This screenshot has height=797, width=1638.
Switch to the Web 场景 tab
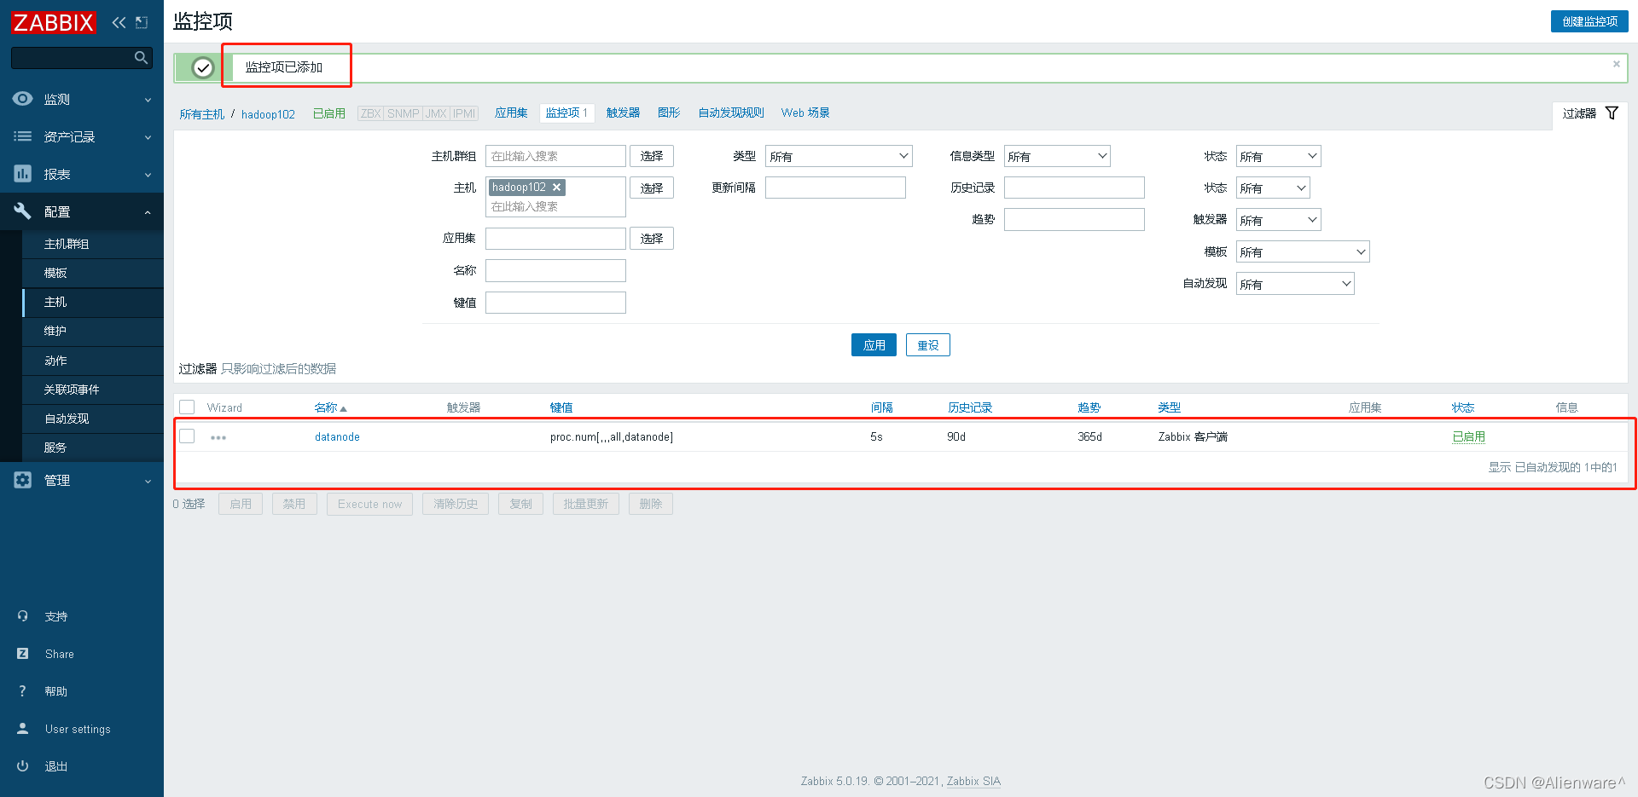coord(805,113)
